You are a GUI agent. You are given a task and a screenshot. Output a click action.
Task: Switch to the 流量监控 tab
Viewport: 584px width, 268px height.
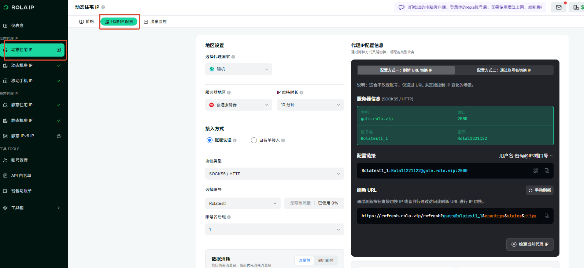coord(155,22)
